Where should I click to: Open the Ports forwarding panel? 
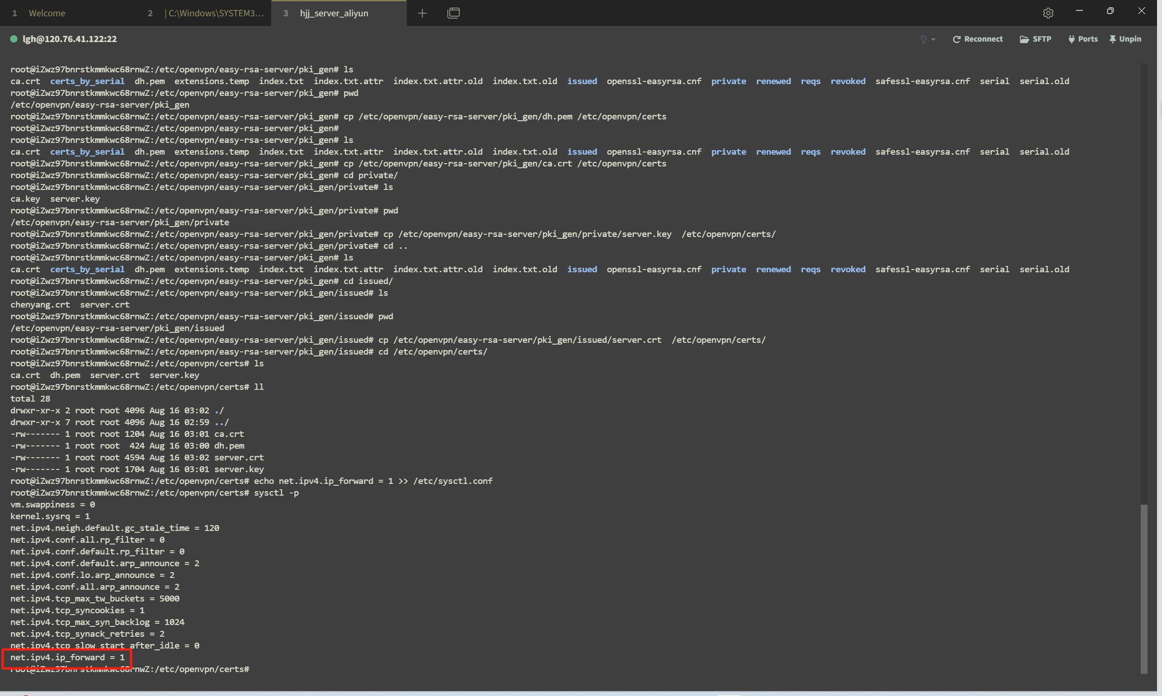[x=1083, y=39]
